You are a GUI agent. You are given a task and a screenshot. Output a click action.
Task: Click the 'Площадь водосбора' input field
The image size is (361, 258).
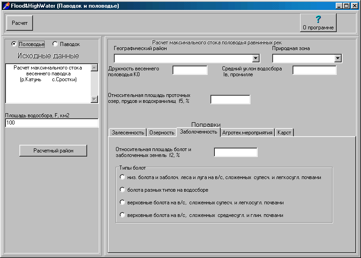pyautogui.click(x=51, y=123)
